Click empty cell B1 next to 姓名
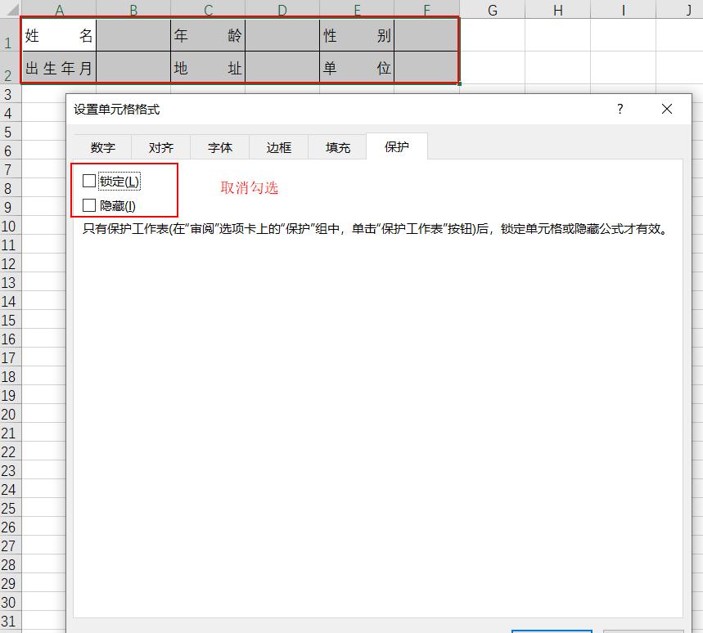This screenshot has height=633, width=703. point(133,35)
